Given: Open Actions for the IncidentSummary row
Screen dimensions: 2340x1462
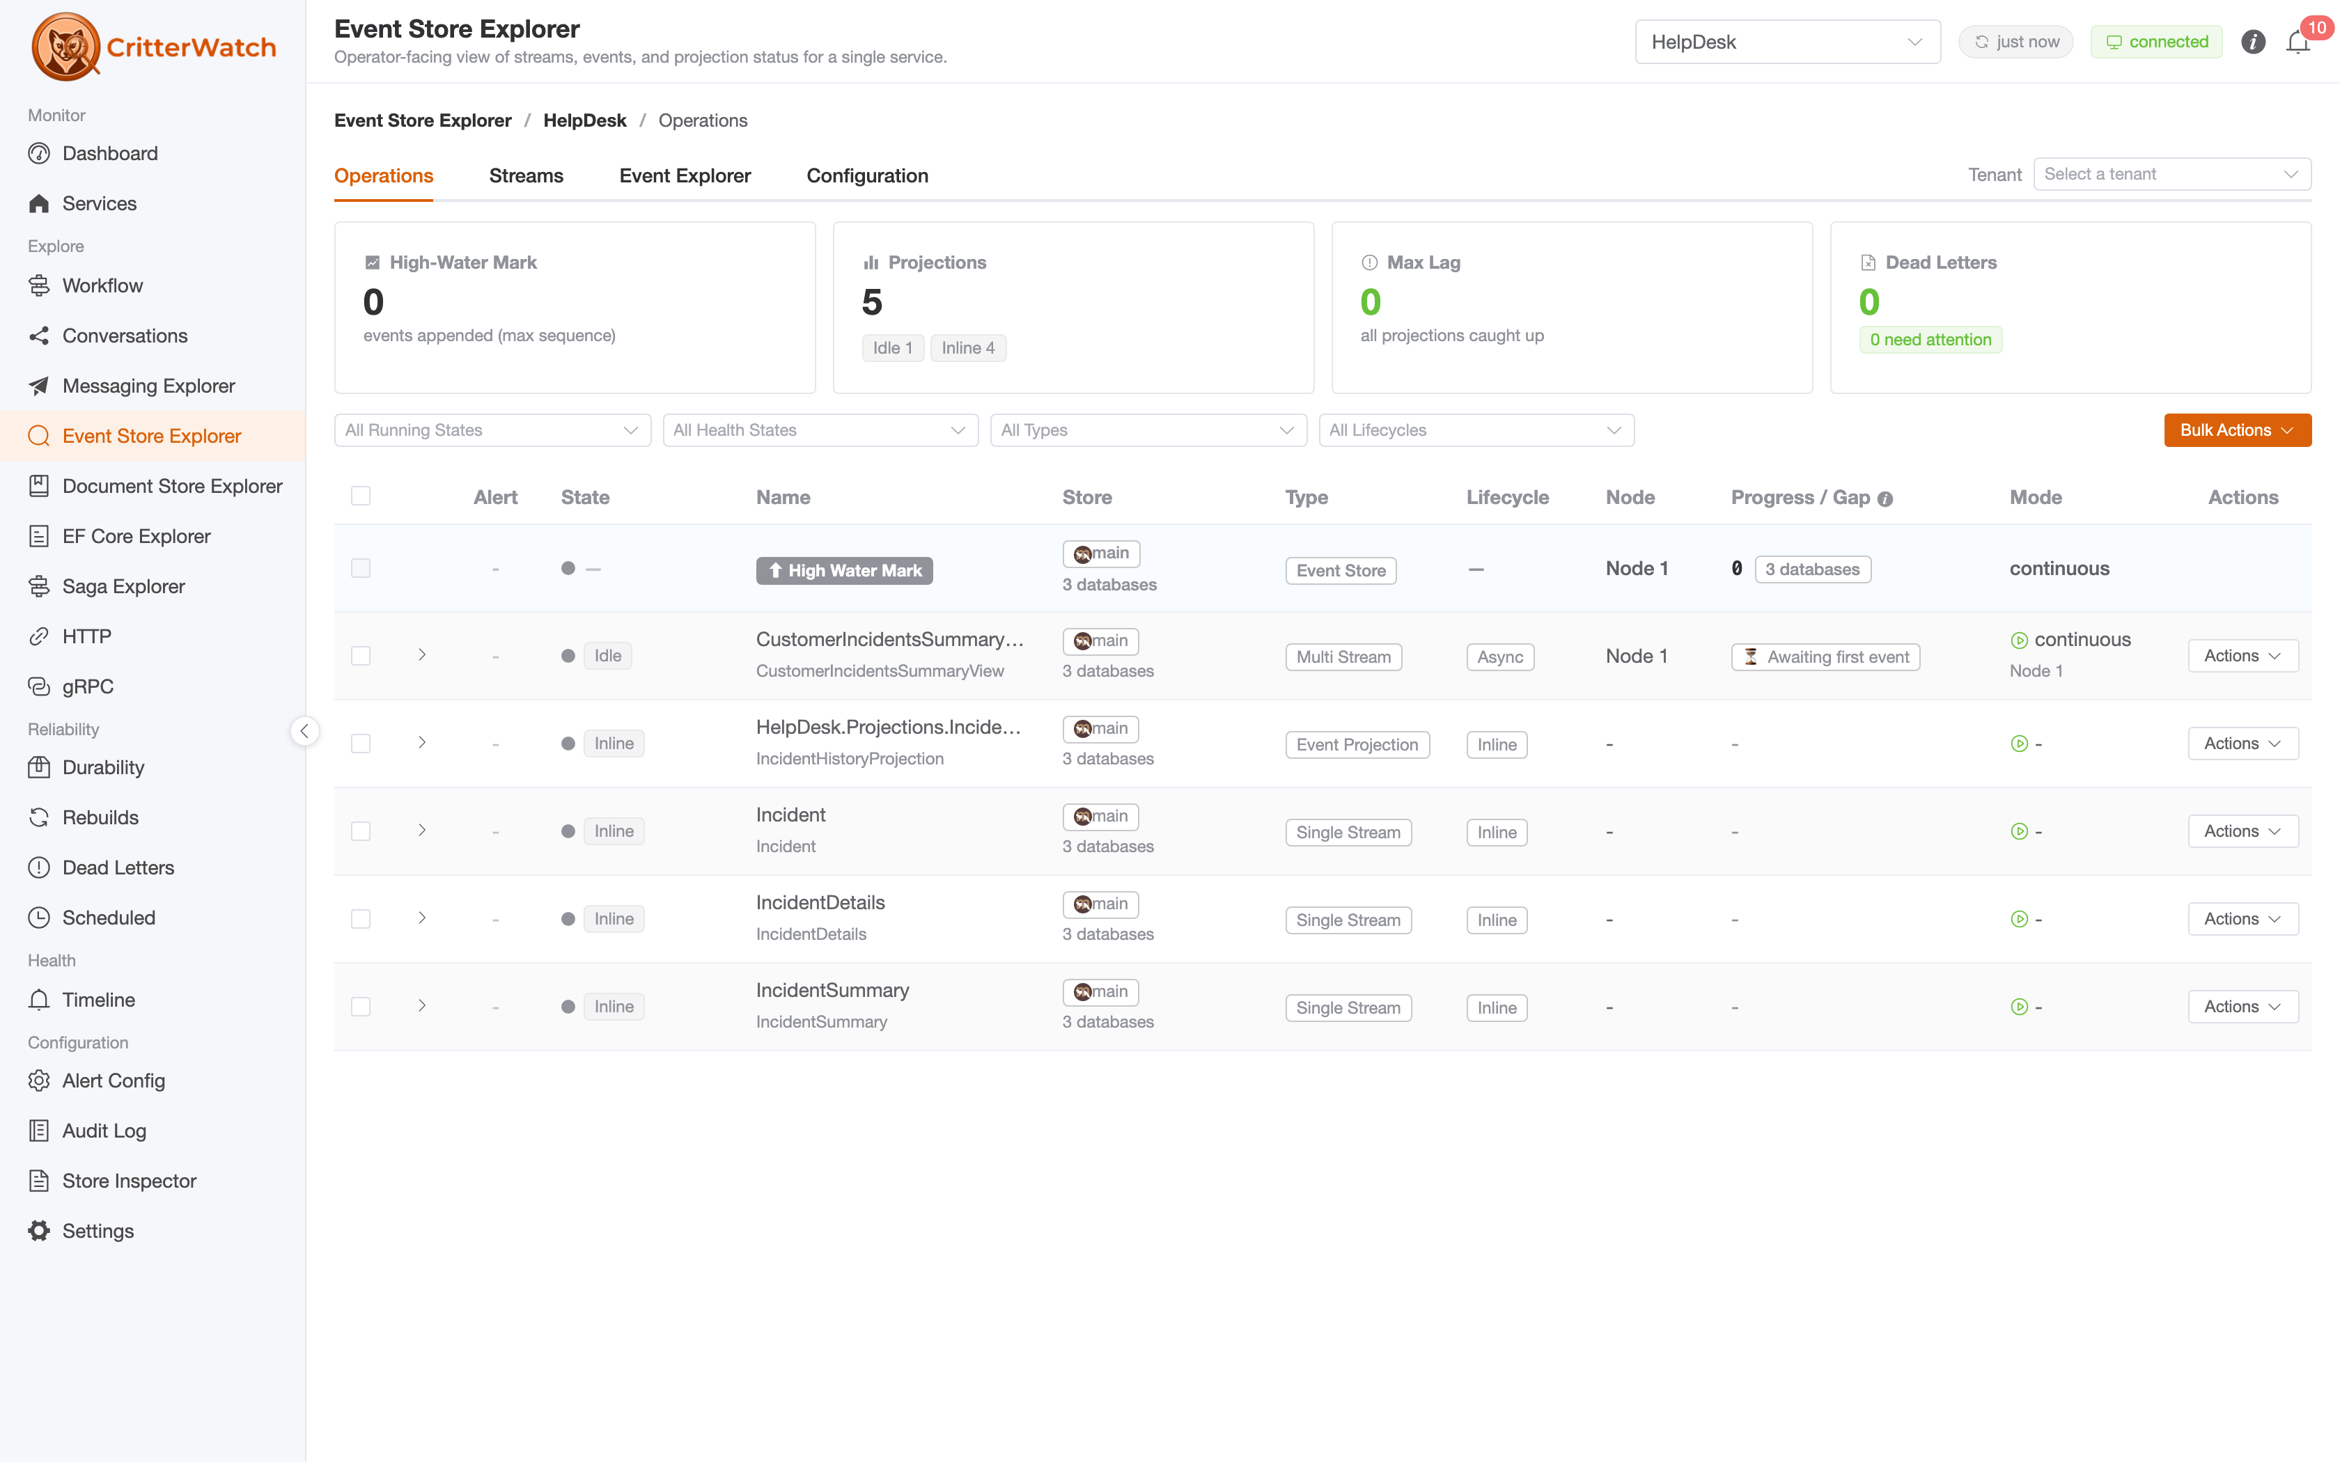Looking at the screenshot, I should tap(2243, 1007).
